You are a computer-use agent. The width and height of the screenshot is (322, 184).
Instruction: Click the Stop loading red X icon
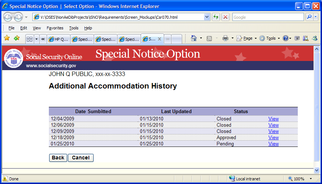coord(225,17)
